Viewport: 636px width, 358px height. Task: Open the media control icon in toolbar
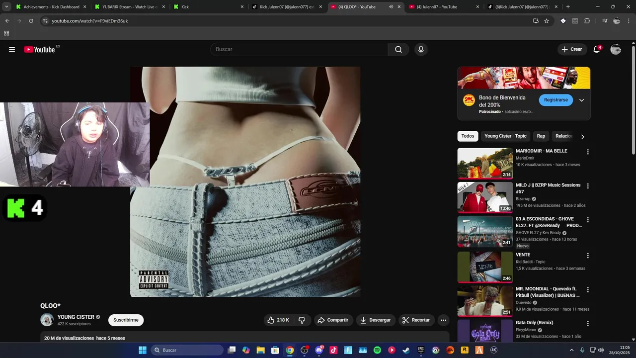[x=604, y=21]
